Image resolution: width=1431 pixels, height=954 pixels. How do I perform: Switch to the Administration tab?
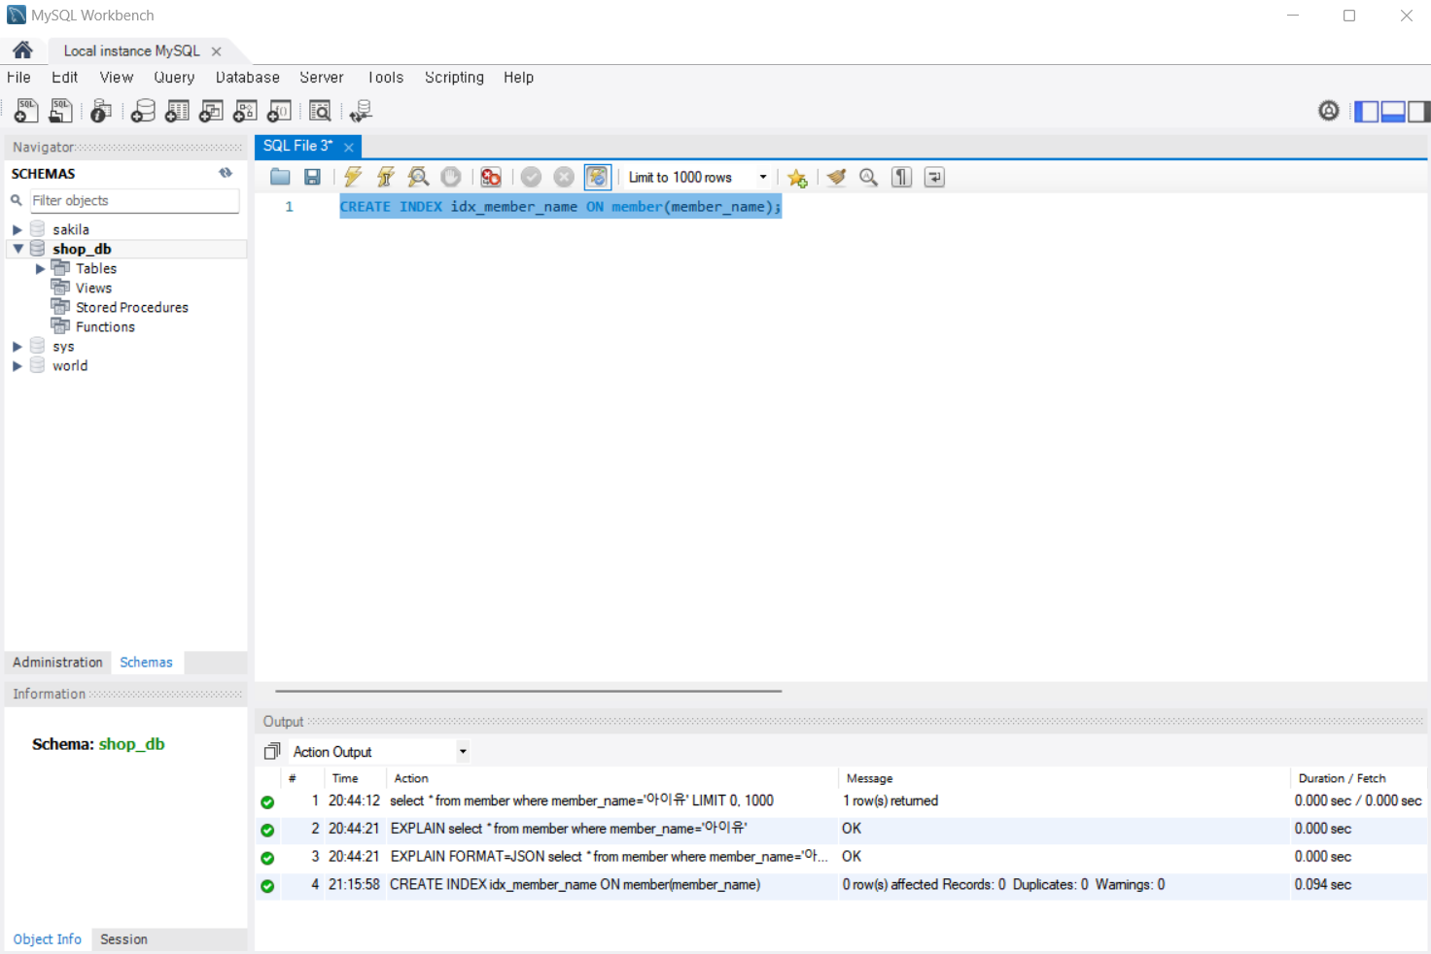tap(57, 663)
